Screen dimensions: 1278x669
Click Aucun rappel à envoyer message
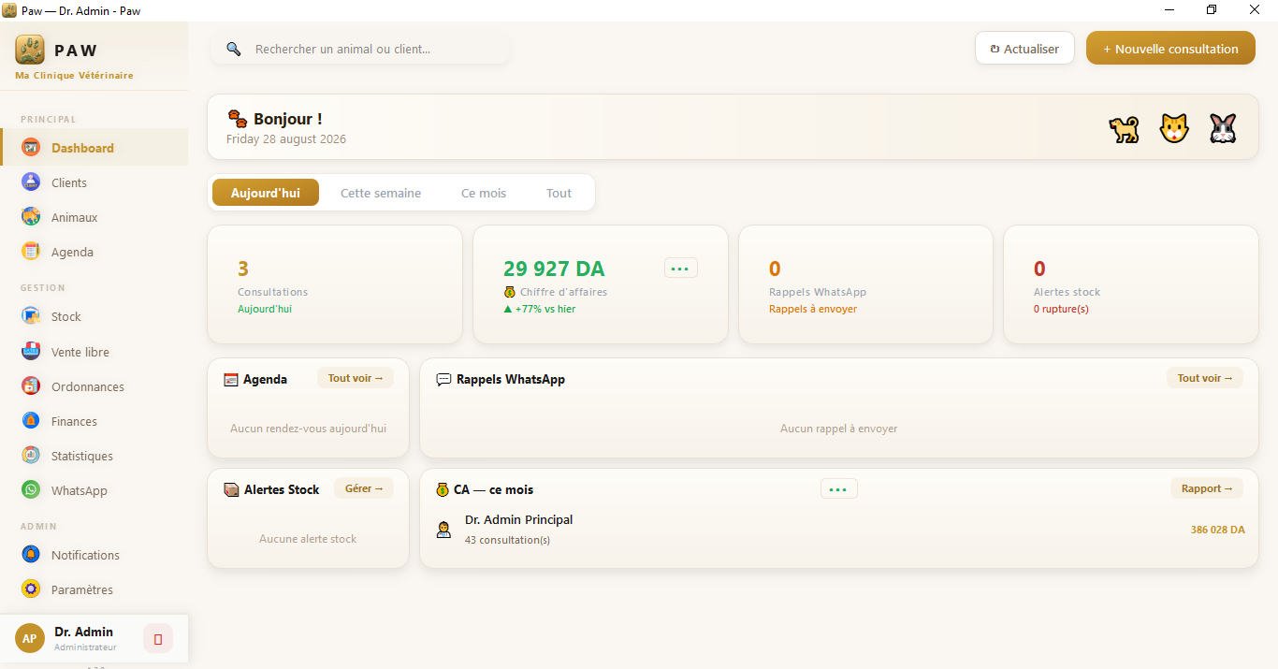(838, 429)
